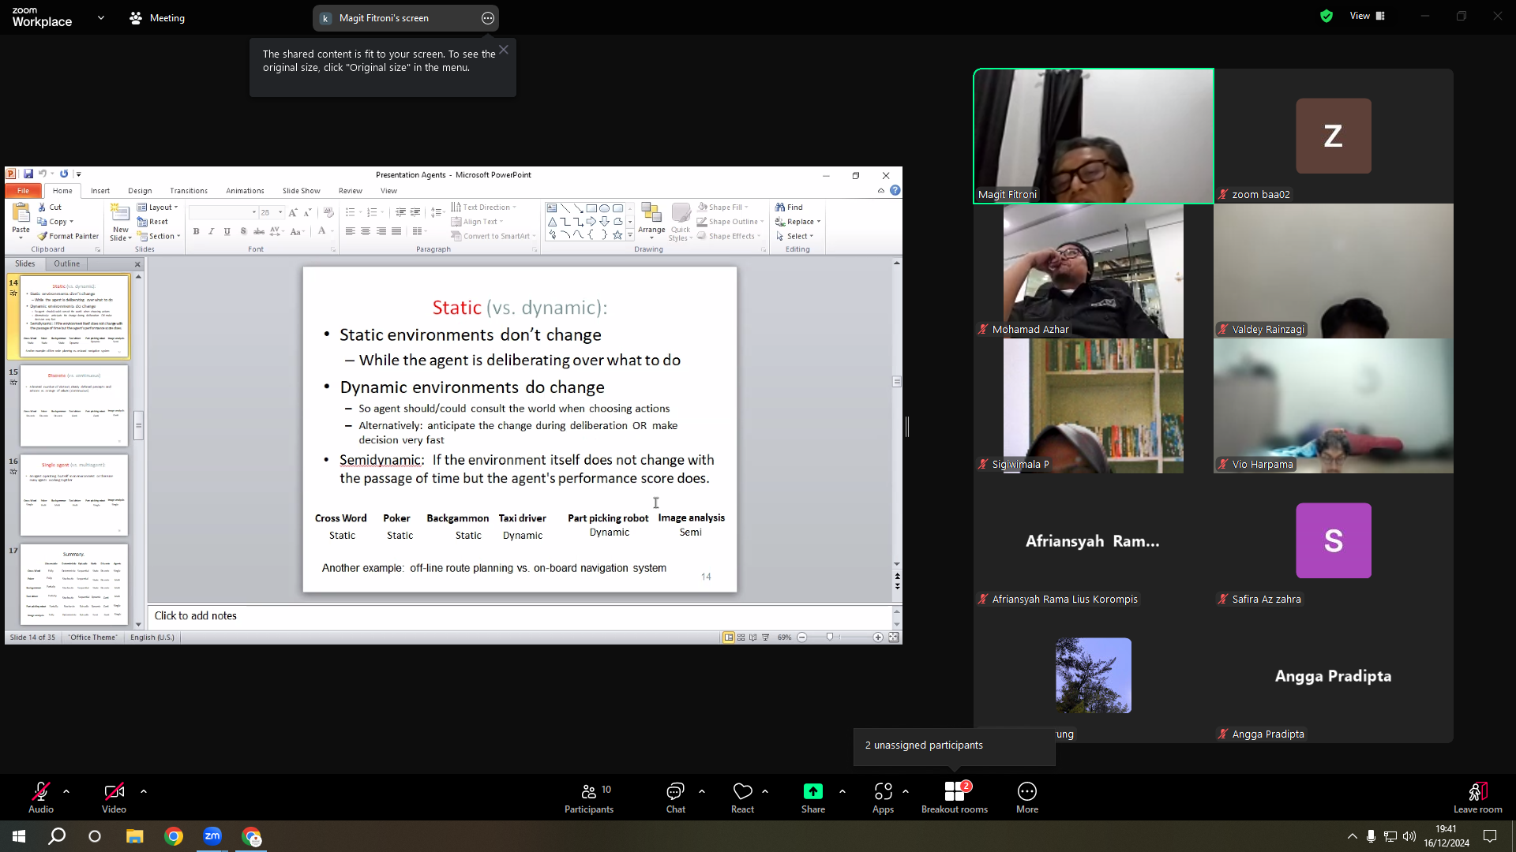The width and height of the screenshot is (1516, 852).
Task: Click Replace in Editing group
Action: tap(797, 222)
